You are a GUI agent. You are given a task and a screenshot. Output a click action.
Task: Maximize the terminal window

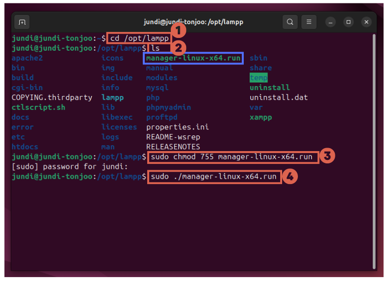click(349, 22)
